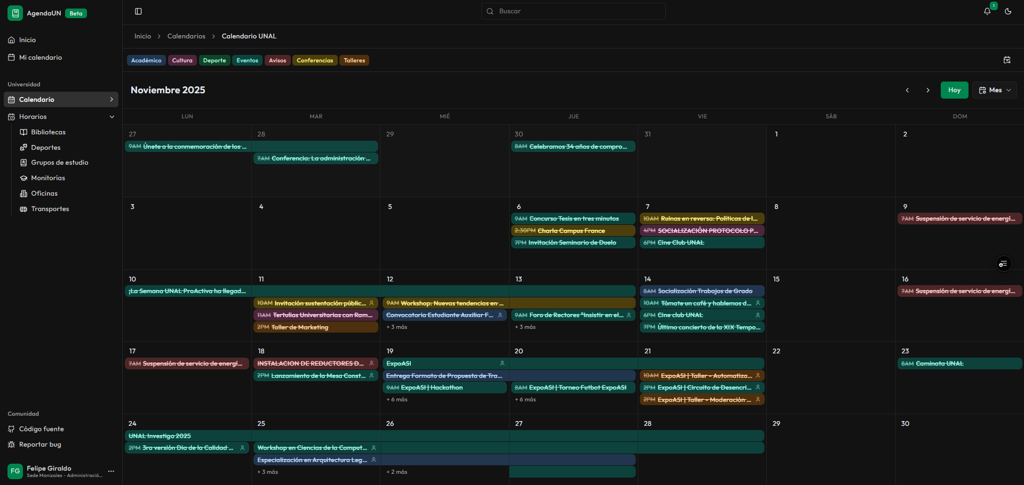Click the Reportar bug icon
This screenshot has height=485, width=1024.
click(11, 444)
